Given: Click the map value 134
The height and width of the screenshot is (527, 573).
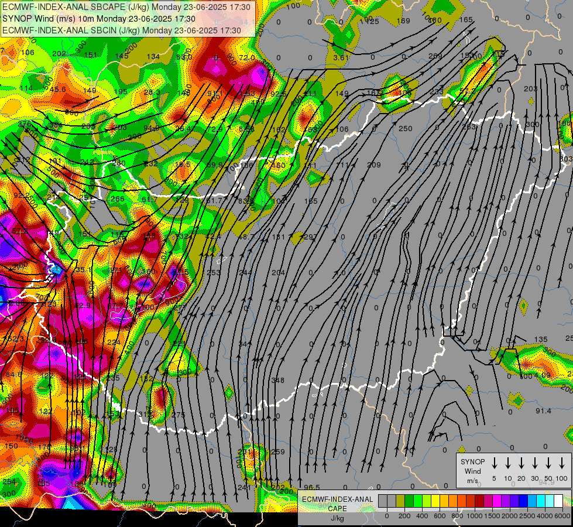Looking at the screenshot, I should [153, 56].
